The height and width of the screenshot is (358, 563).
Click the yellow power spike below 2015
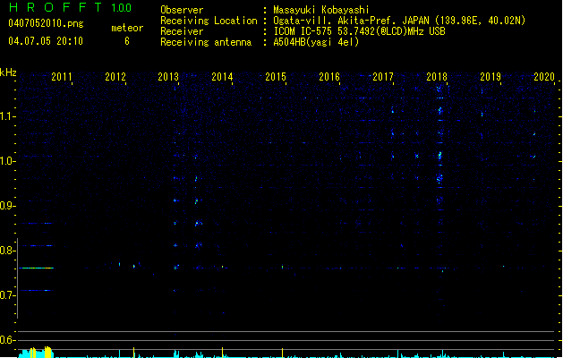coord(282,353)
